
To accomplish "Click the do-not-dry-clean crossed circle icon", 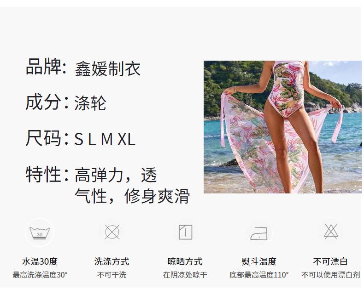I will (x=112, y=232).
